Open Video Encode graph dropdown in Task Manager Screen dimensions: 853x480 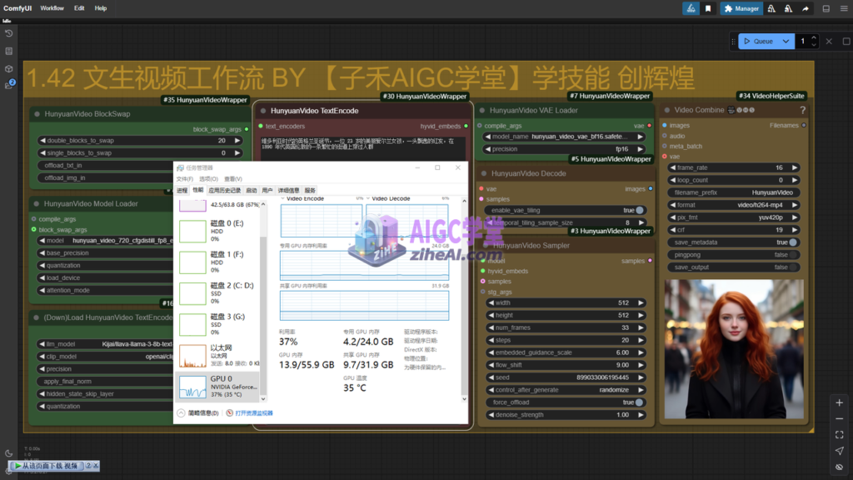[283, 198]
